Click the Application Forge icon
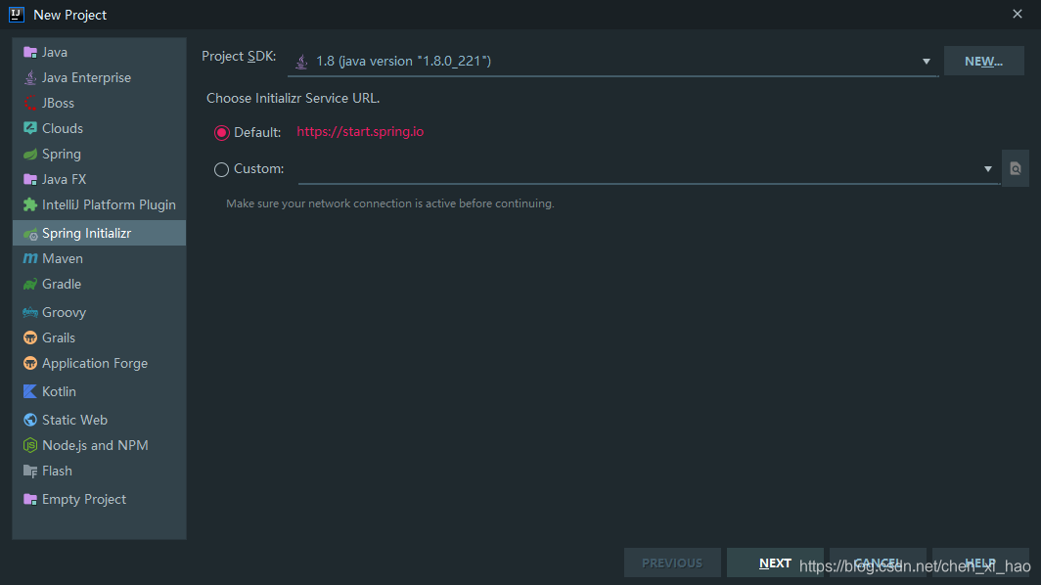 click(30, 363)
